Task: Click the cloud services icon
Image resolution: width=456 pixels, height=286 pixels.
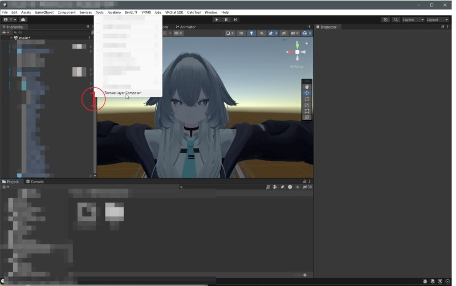Action: pyautogui.click(x=23, y=20)
